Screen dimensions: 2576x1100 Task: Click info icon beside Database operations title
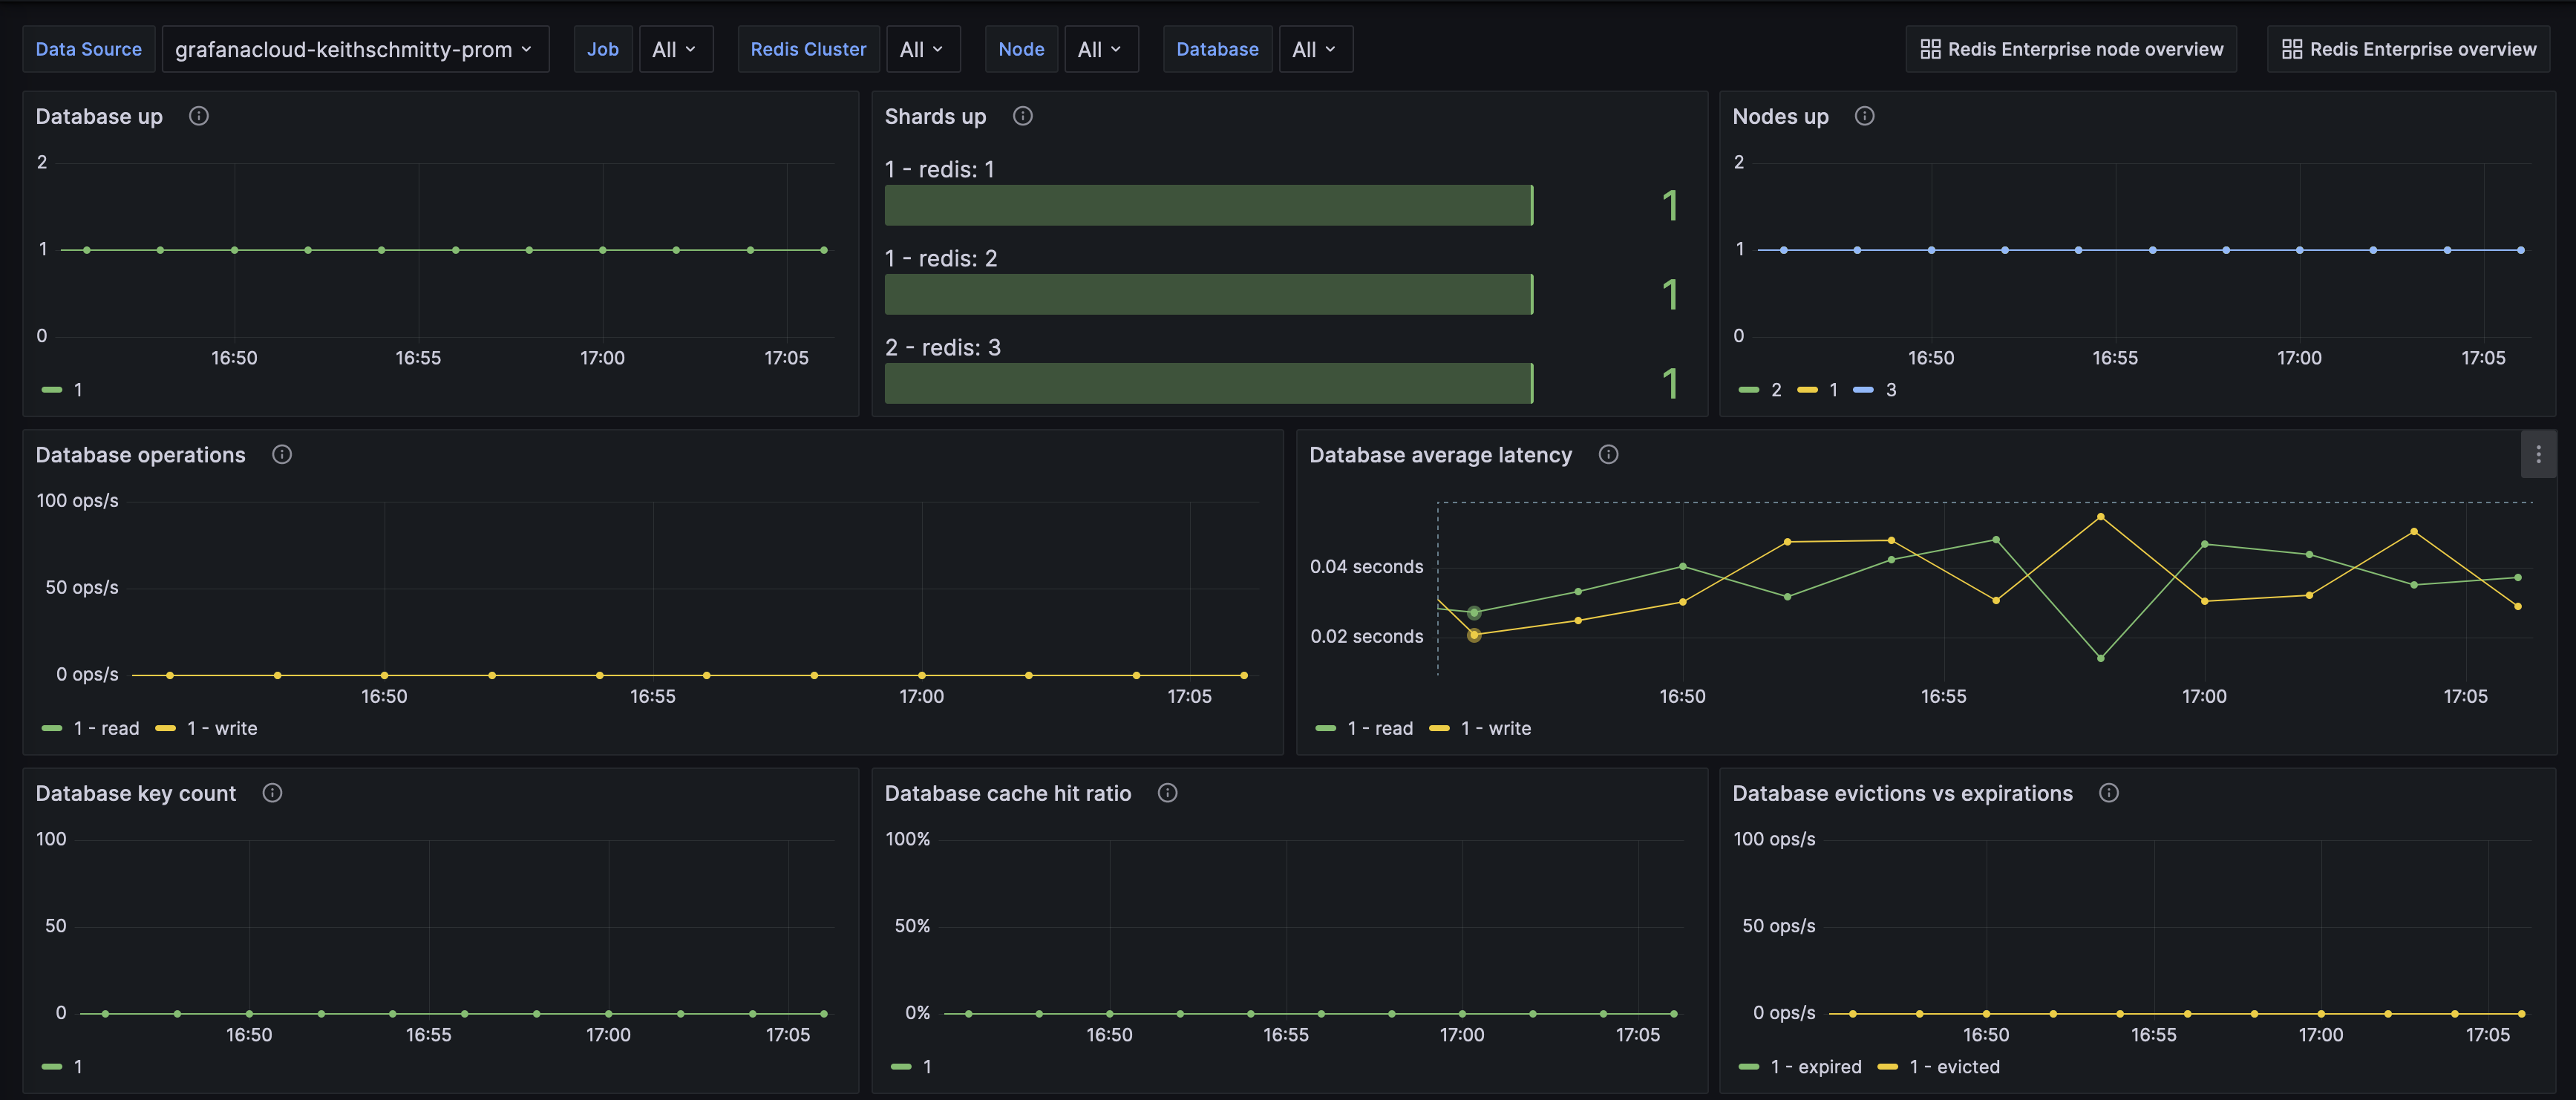coord(282,455)
